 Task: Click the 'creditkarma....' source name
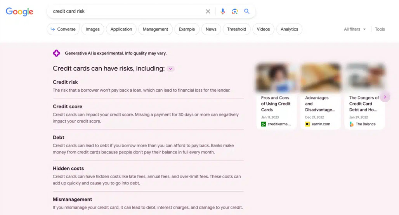pyautogui.click(x=279, y=124)
